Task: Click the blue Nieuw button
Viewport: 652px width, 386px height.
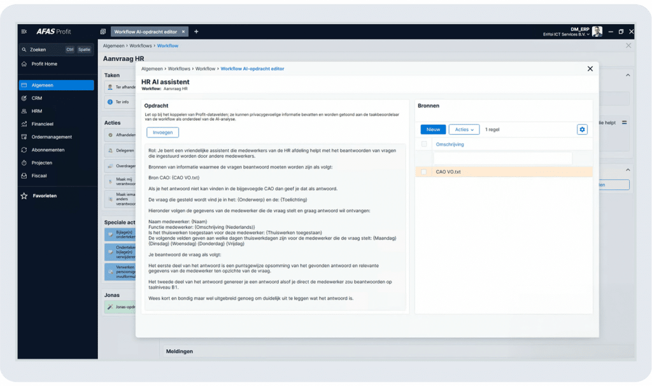Action: (433, 129)
